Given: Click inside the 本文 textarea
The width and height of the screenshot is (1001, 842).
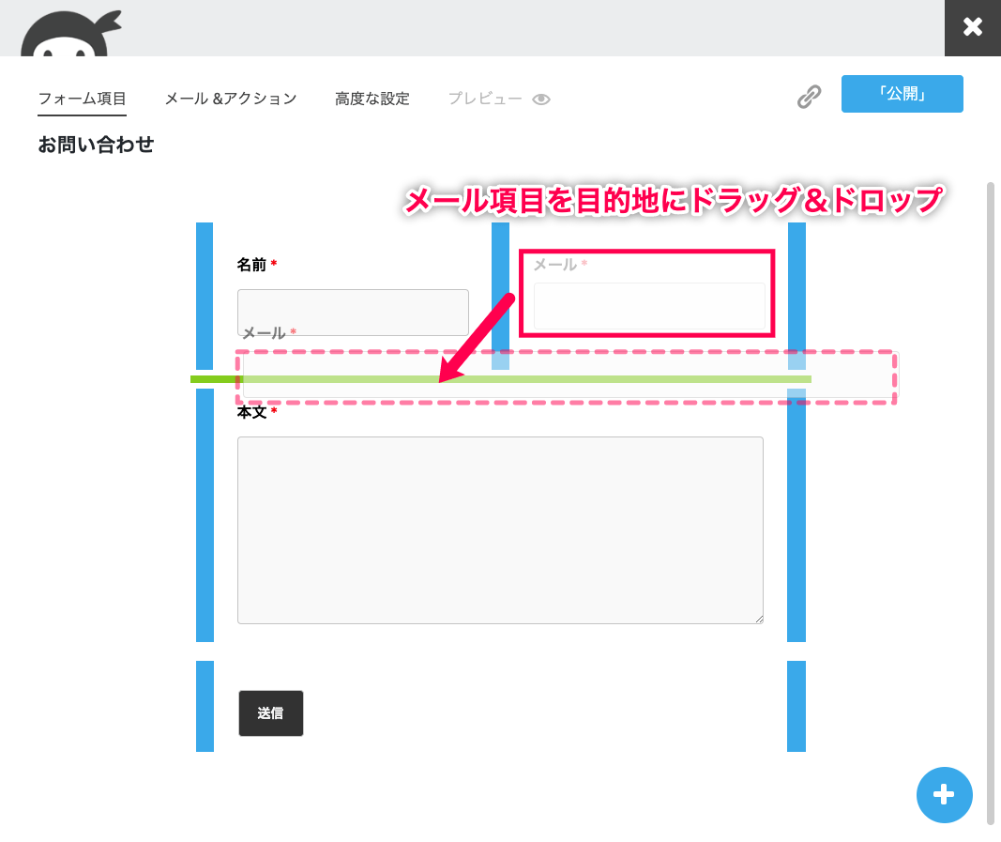Looking at the screenshot, I should [x=499, y=528].
